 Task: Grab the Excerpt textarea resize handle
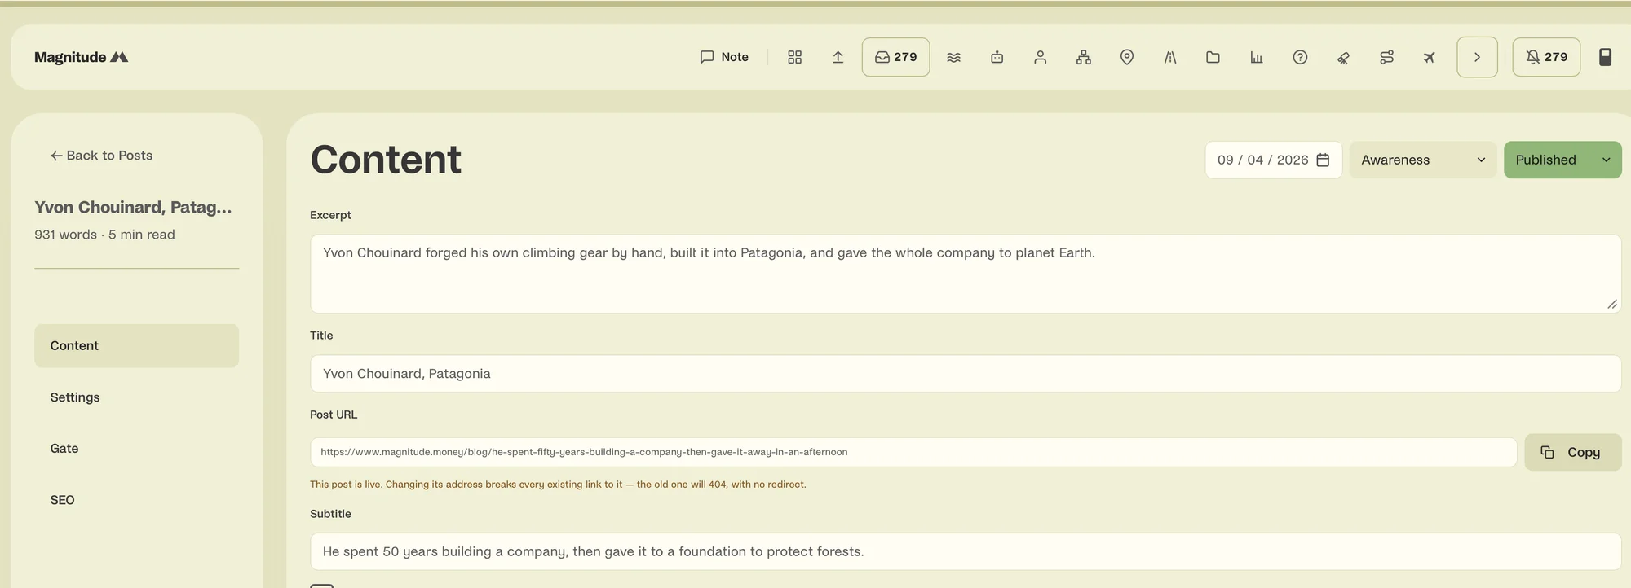1611,304
